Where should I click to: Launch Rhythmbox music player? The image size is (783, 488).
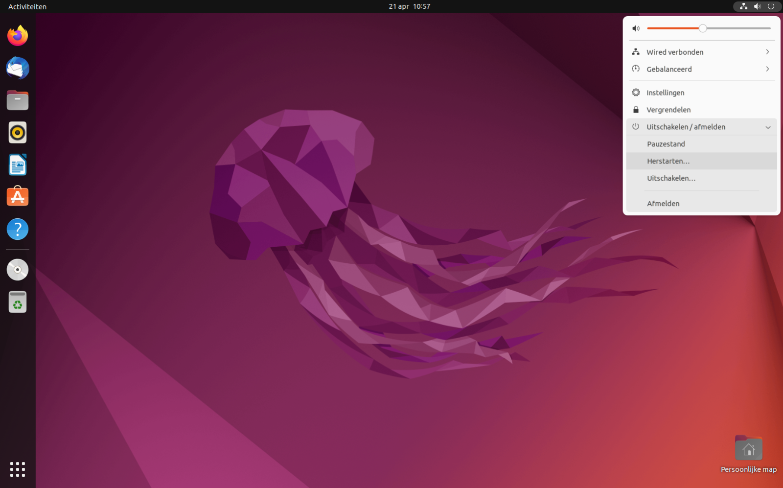[x=18, y=133]
